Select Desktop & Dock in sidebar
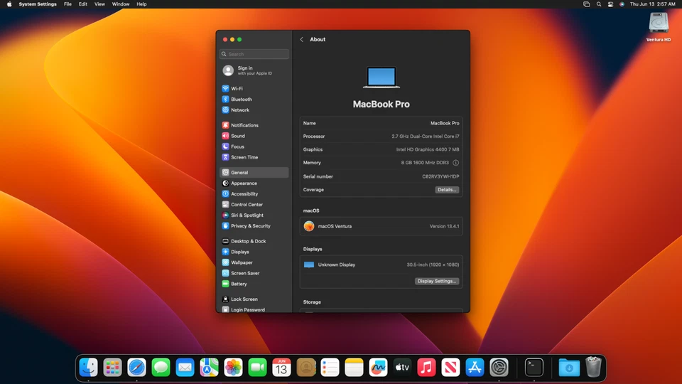 (254, 241)
